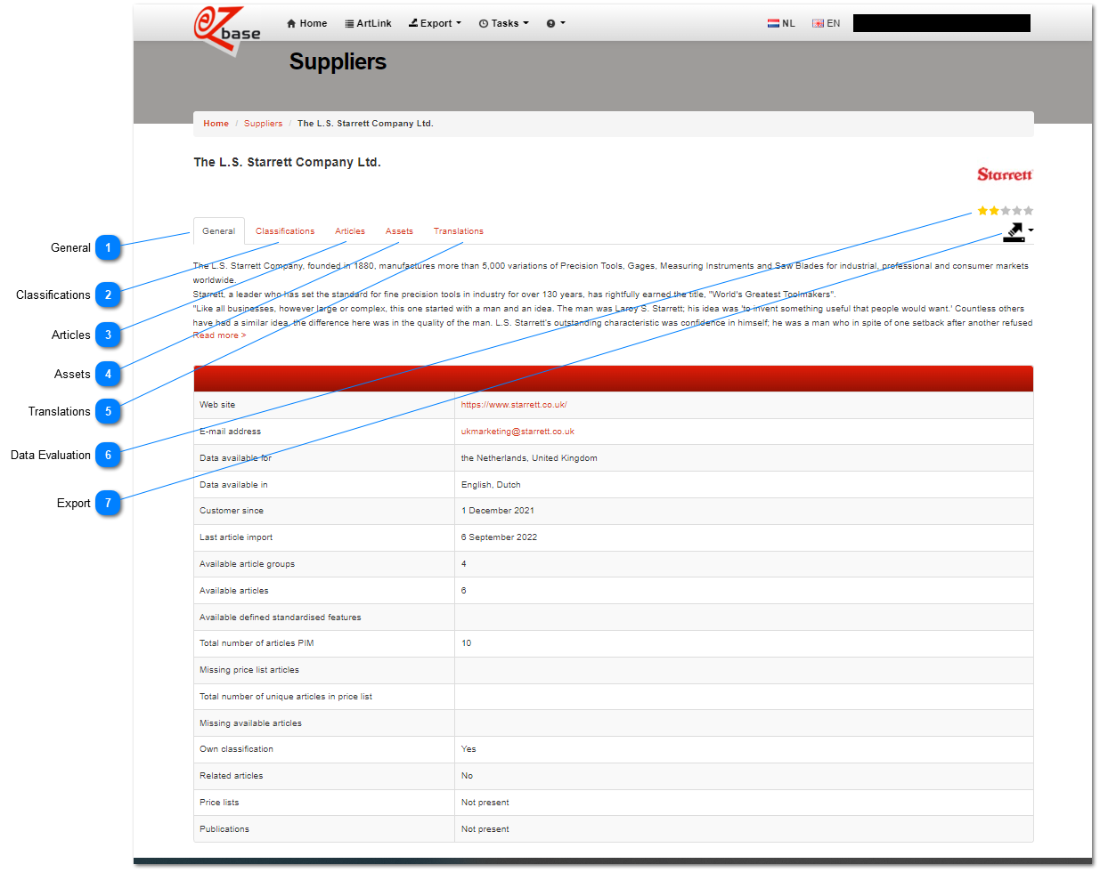Click the 'Yes' value for Own classification
This screenshot has width=1100, height=872.
[x=469, y=749]
